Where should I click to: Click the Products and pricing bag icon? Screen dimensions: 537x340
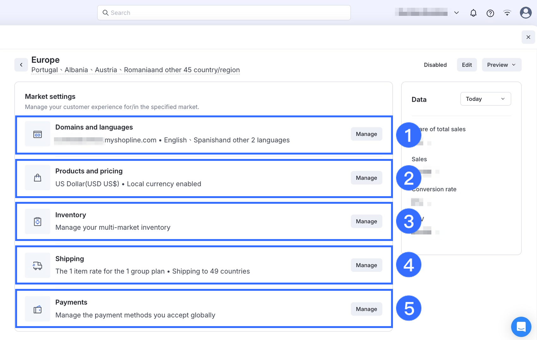coord(38,178)
